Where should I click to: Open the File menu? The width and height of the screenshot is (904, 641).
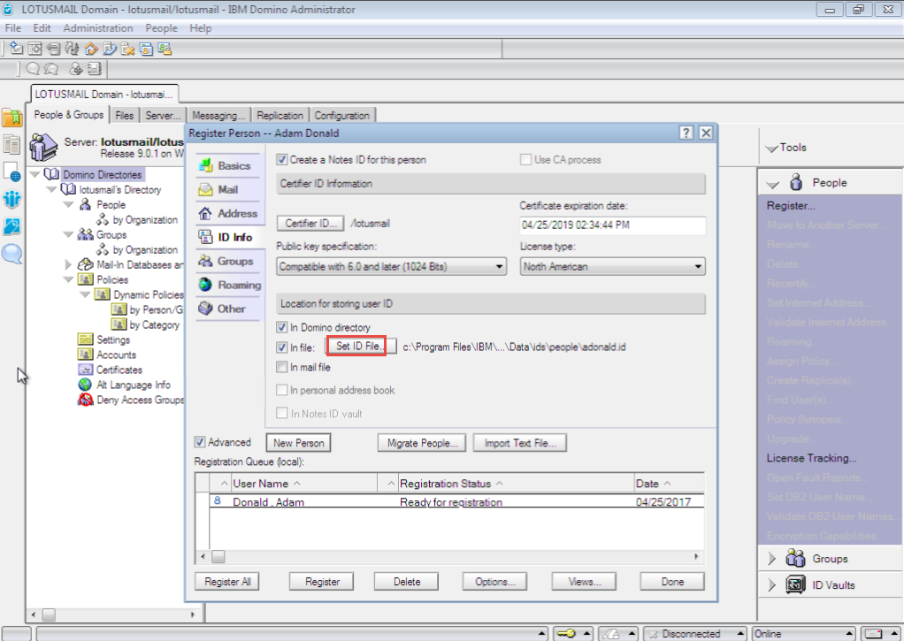point(12,28)
